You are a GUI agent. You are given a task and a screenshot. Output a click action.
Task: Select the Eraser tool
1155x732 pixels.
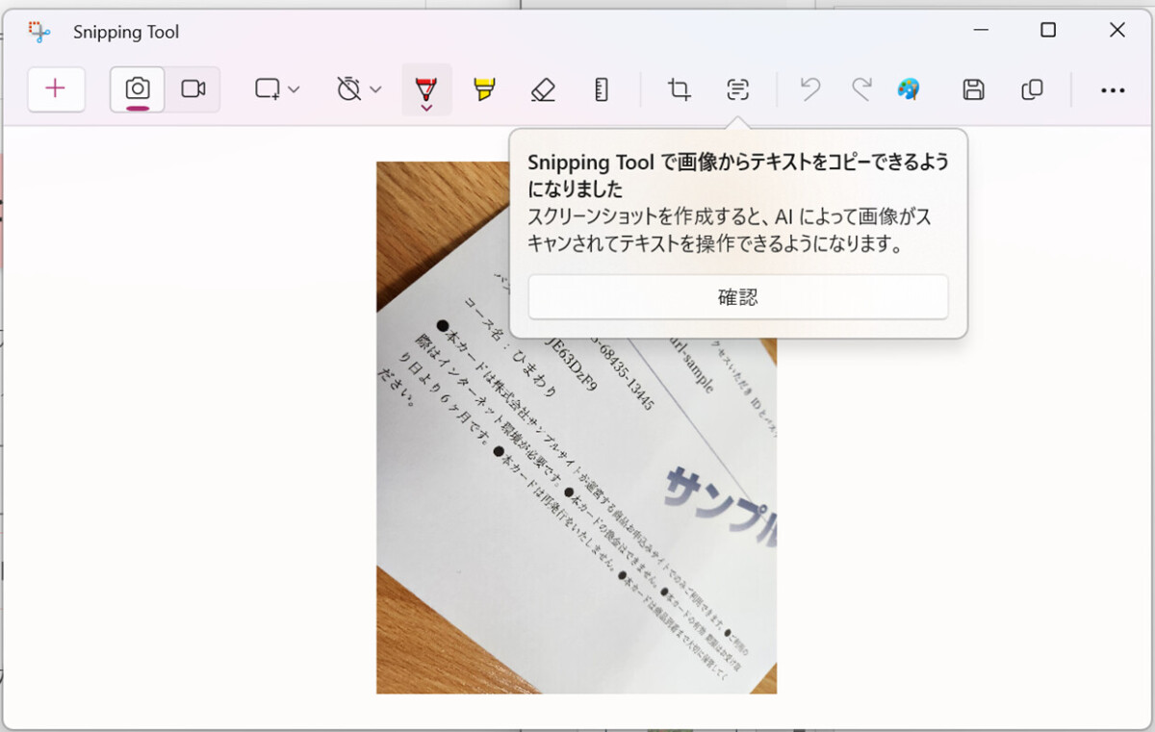coord(543,89)
